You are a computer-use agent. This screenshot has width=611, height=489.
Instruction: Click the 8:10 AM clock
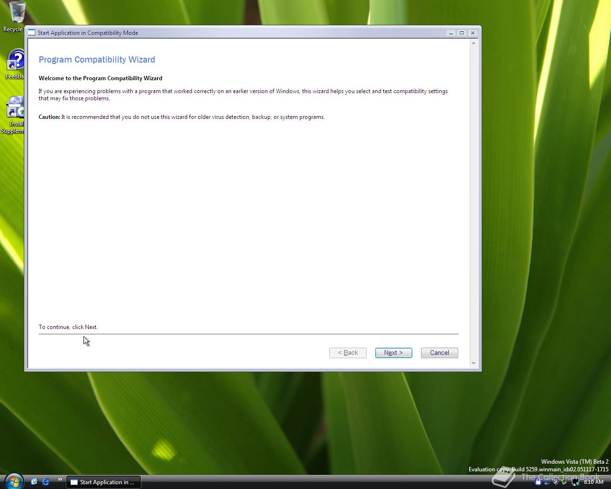[x=593, y=482]
